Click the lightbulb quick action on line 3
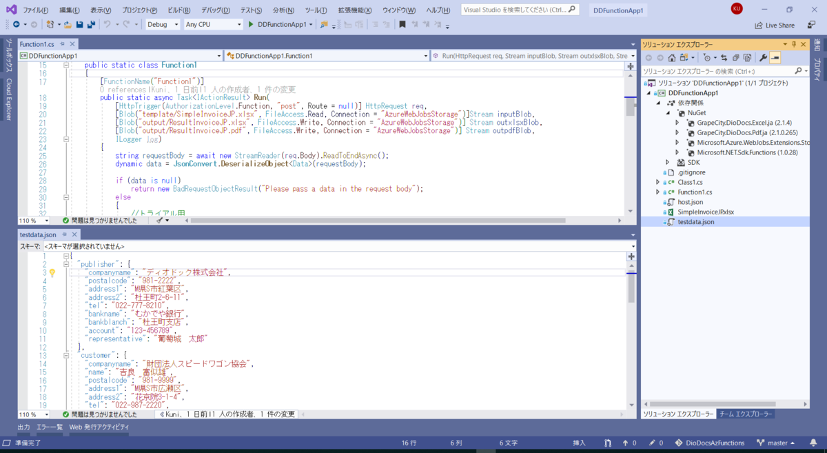Viewport: 827px width, 453px height. pos(52,272)
